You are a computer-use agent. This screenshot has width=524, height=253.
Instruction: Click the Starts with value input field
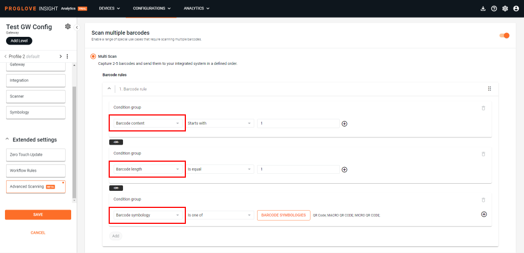point(298,123)
